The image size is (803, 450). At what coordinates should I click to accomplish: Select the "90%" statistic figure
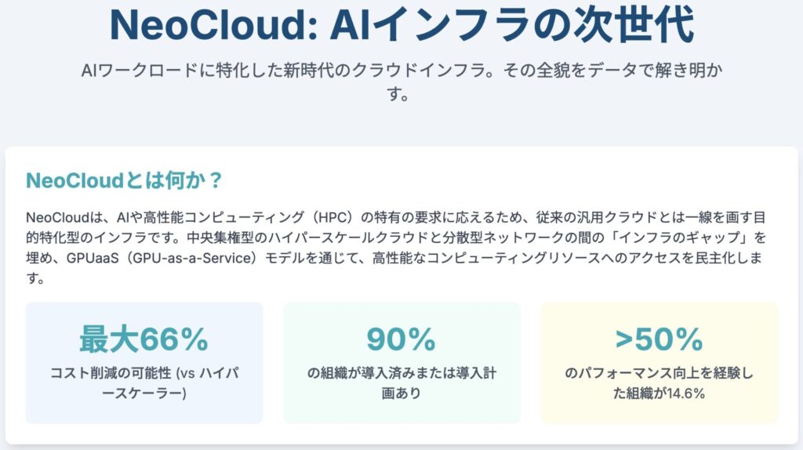[x=401, y=339]
